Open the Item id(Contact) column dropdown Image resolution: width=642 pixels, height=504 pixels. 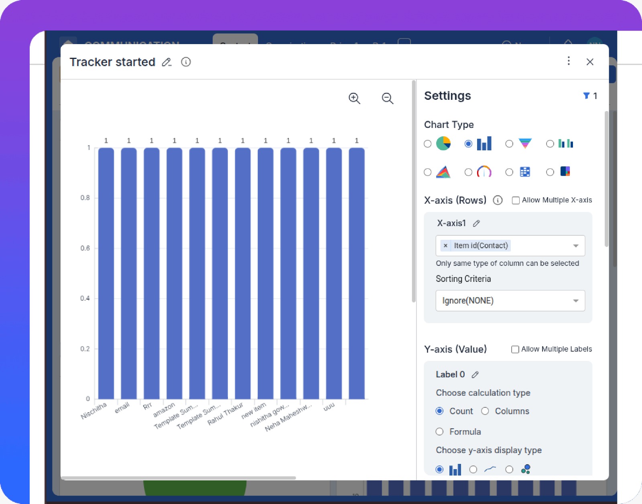[x=576, y=245]
